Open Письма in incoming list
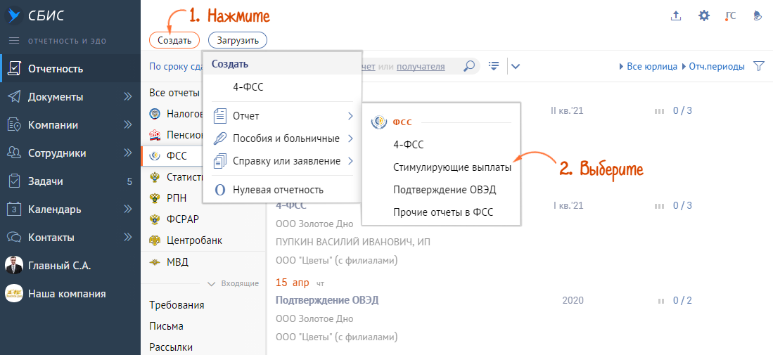Image resolution: width=773 pixels, height=355 pixels. tap(166, 326)
